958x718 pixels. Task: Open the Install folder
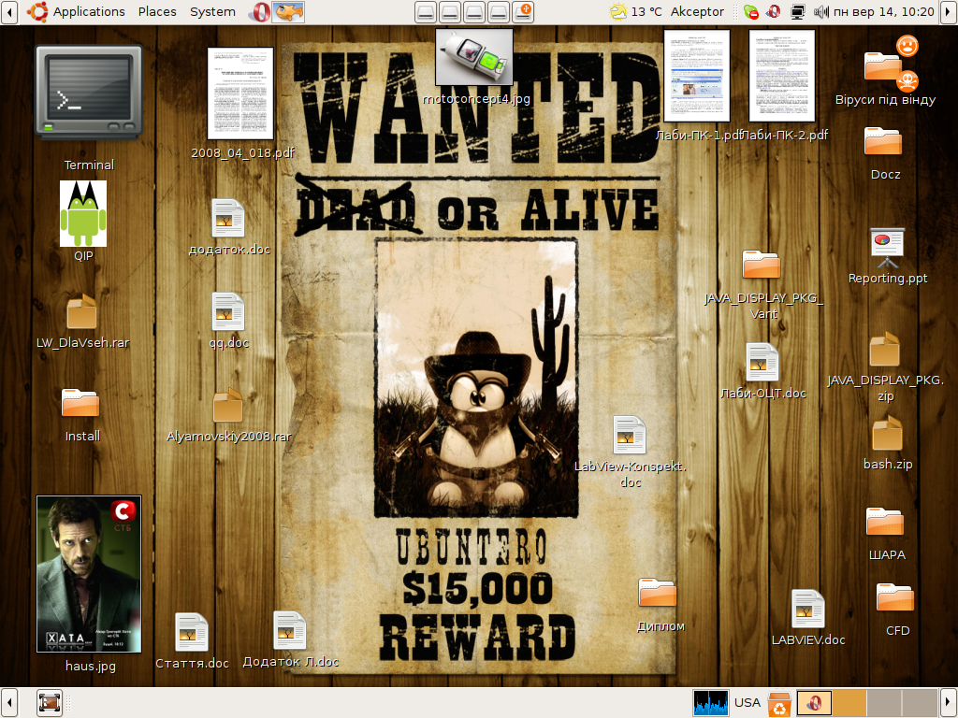(80, 403)
